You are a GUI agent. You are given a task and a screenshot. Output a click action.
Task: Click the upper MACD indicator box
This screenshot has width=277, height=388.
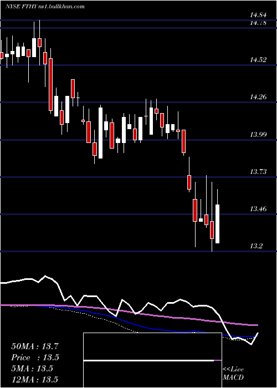click(x=152, y=346)
